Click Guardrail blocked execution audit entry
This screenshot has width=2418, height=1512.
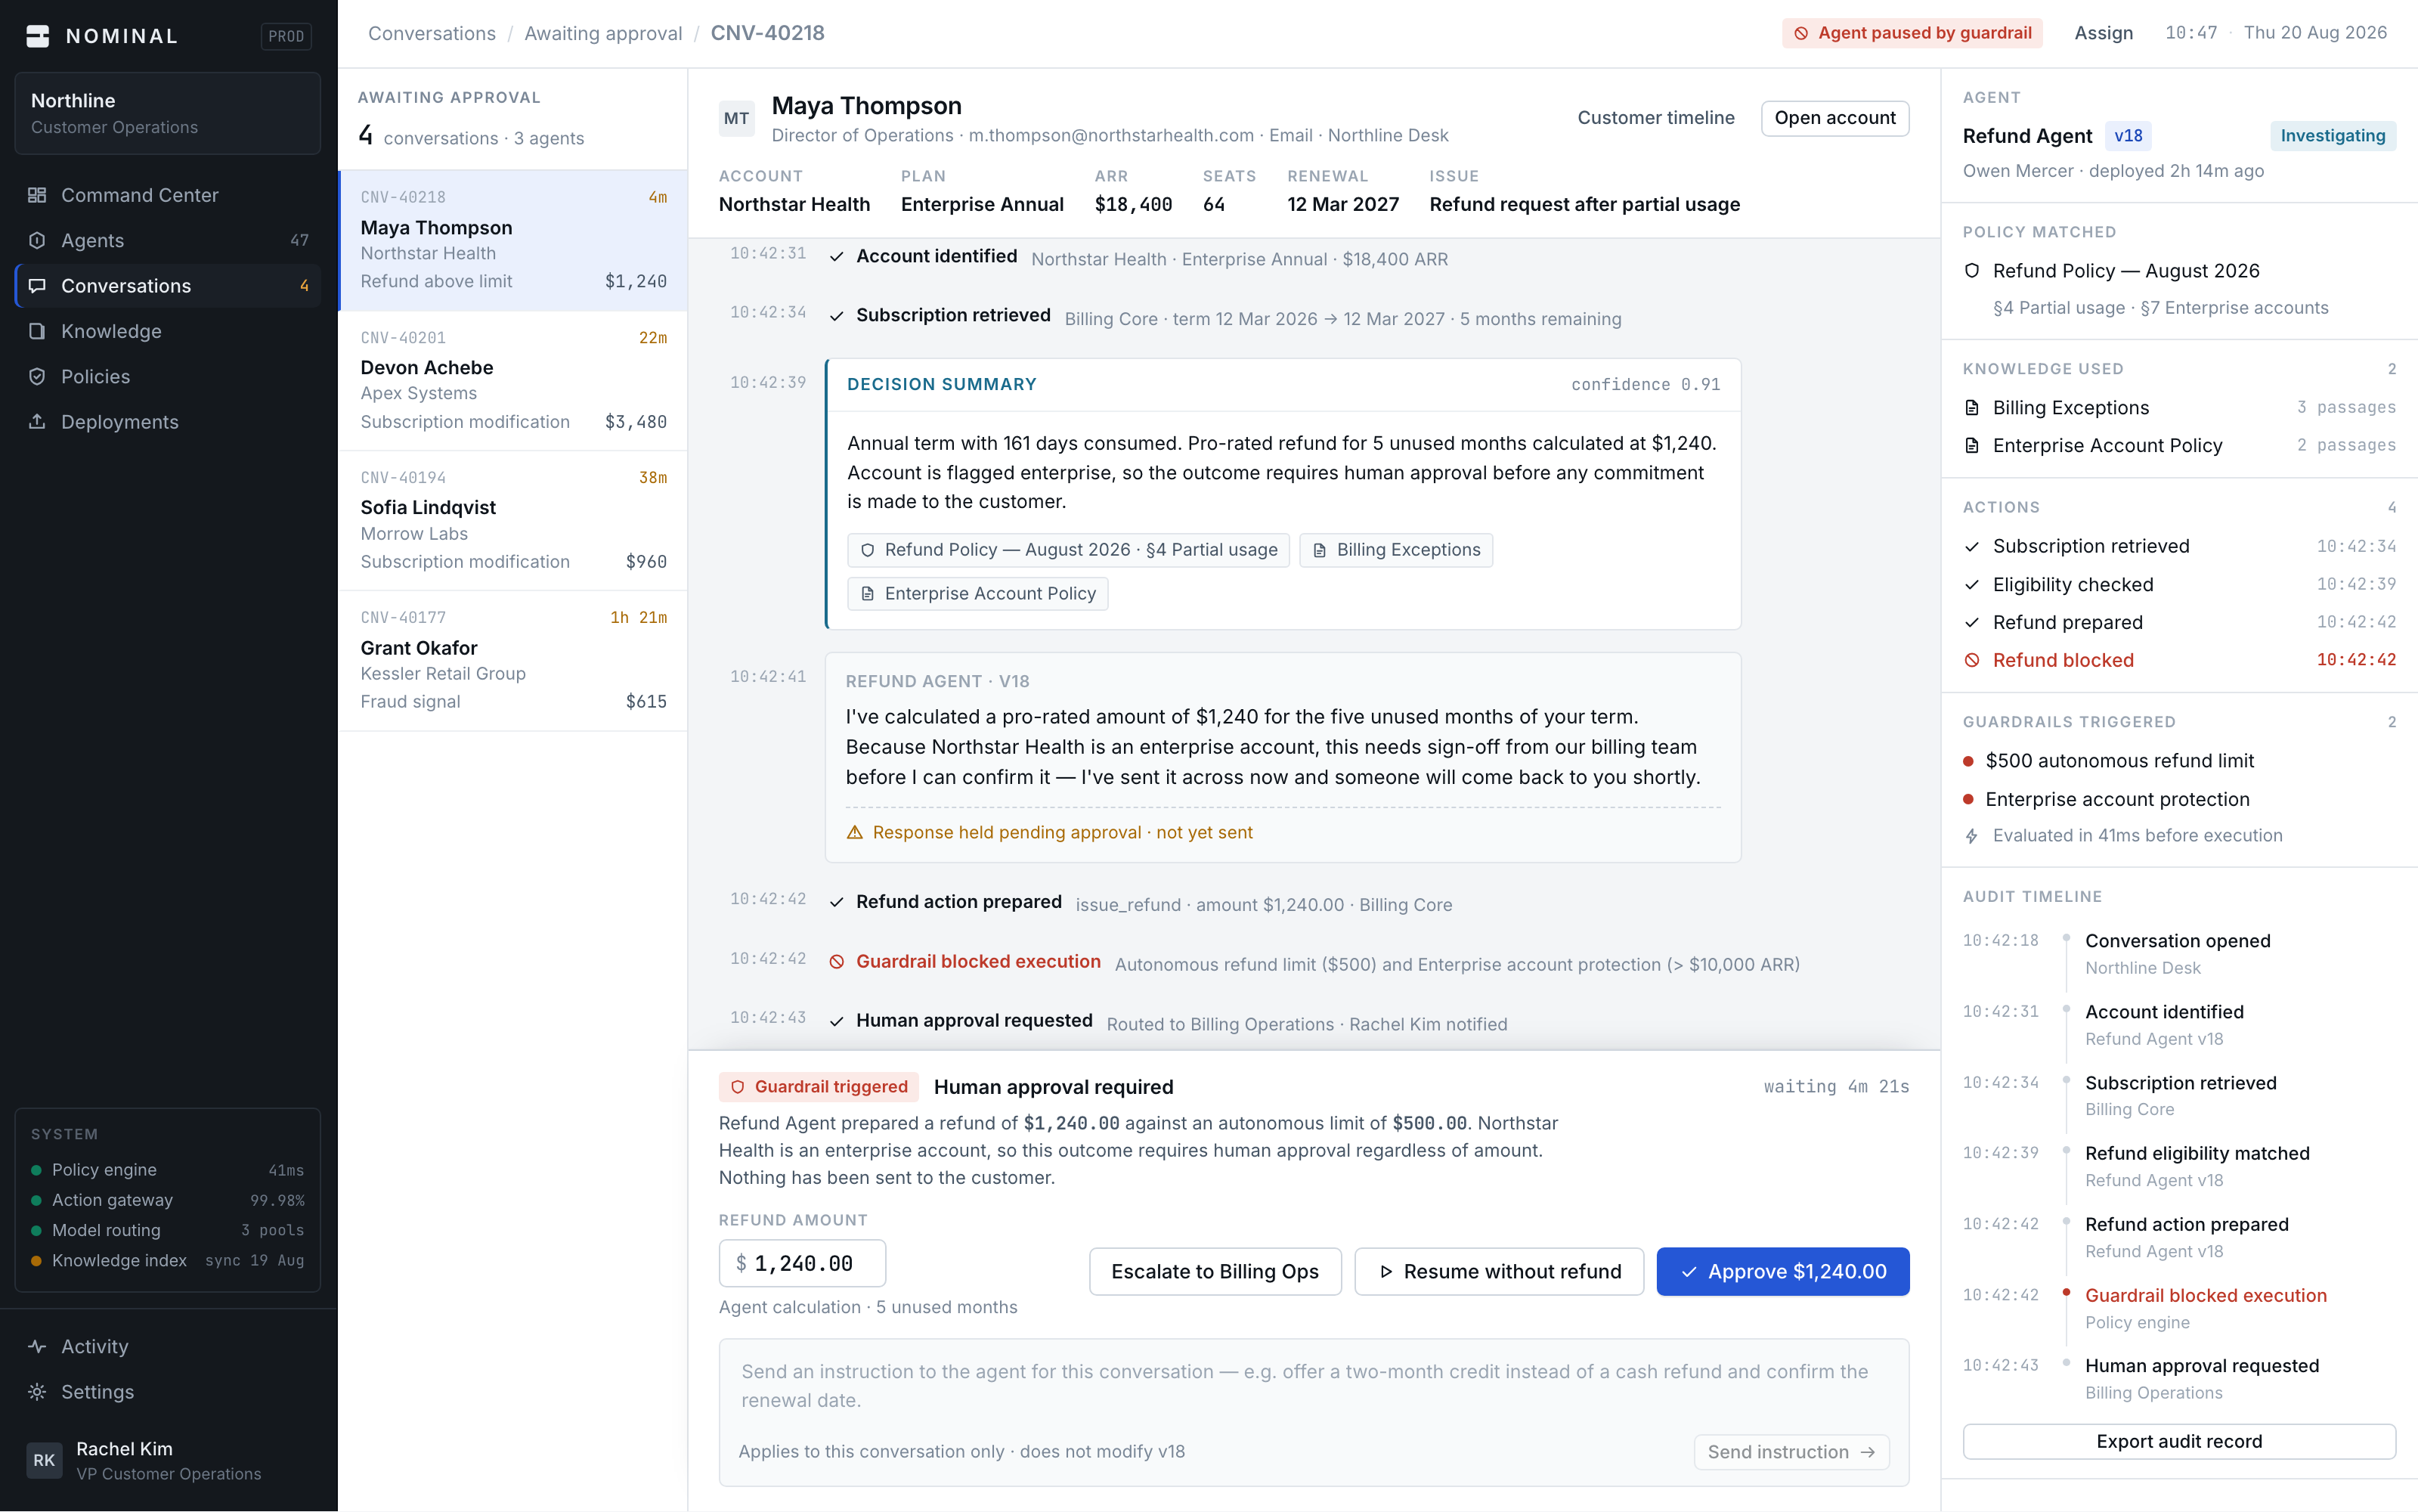(2179, 1308)
